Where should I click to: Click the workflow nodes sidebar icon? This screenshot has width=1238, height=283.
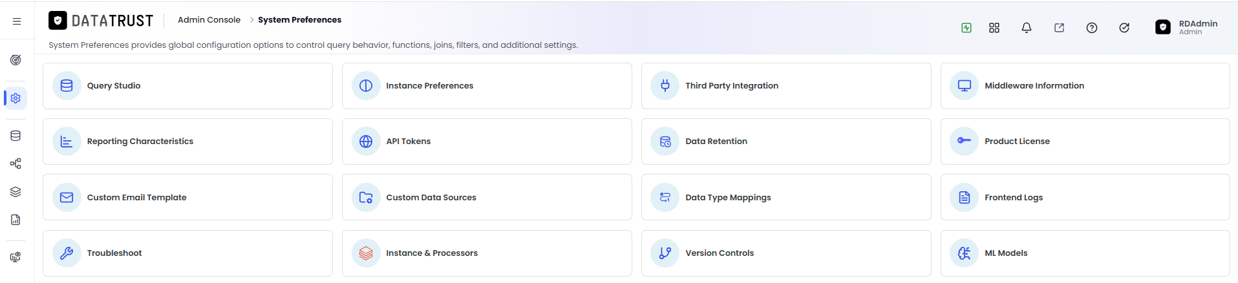pyautogui.click(x=16, y=163)
